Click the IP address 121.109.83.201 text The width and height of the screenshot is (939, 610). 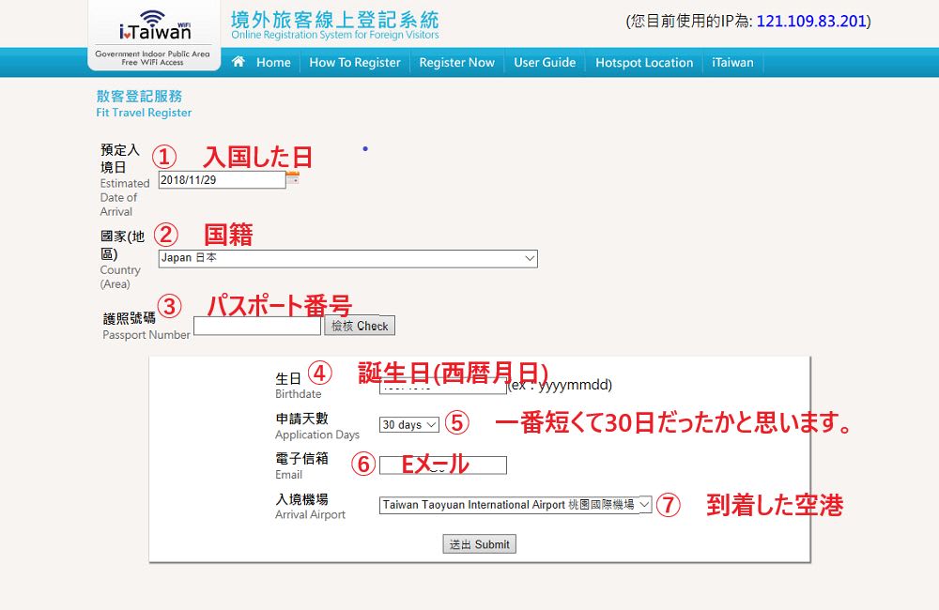[x=811, y=21]
